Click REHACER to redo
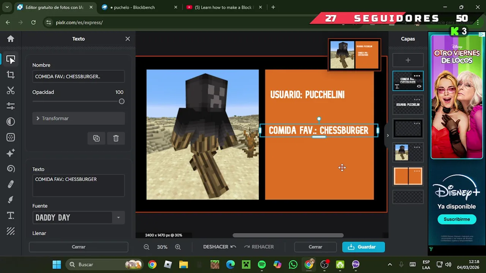 tap(259, 247)
